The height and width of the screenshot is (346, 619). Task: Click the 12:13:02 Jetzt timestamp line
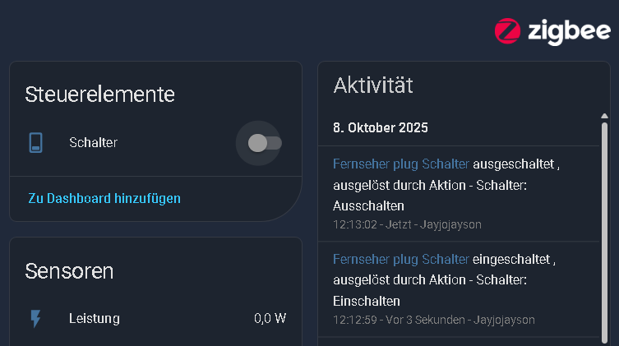tap(407, 224)
